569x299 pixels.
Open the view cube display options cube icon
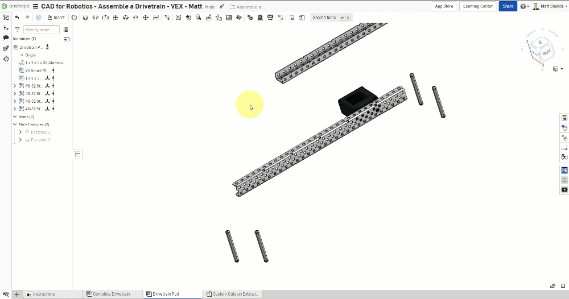555,69
